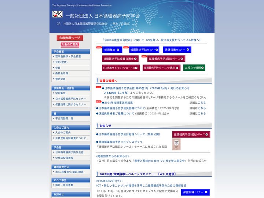264x198 pixels.
Task: Click the blue 学術集会 banner button
Action: [x=112, y=50]
